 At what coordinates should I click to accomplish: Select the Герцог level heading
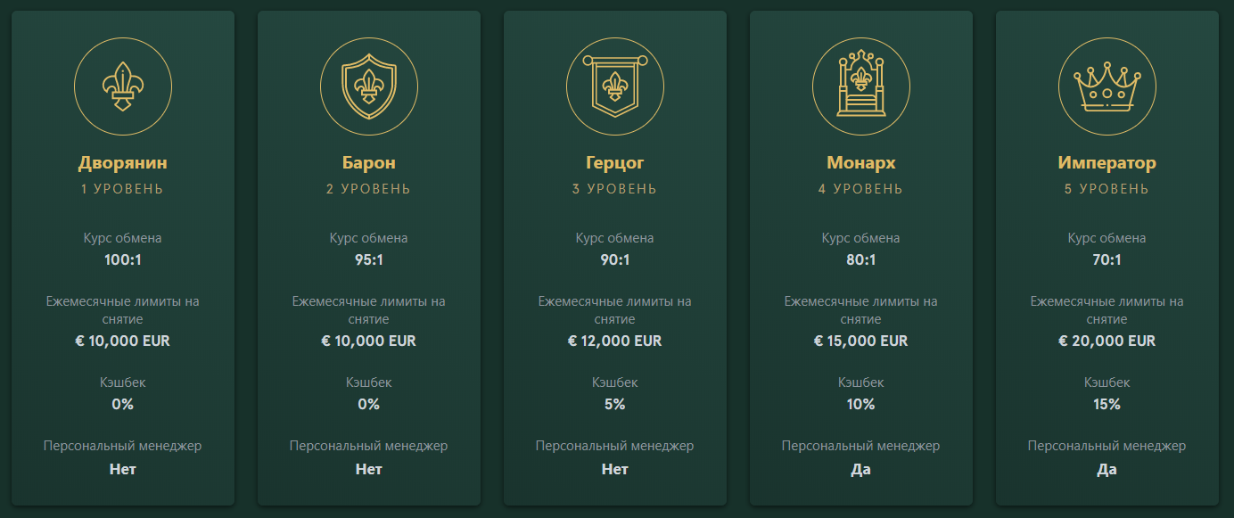(x=615, y=163)
